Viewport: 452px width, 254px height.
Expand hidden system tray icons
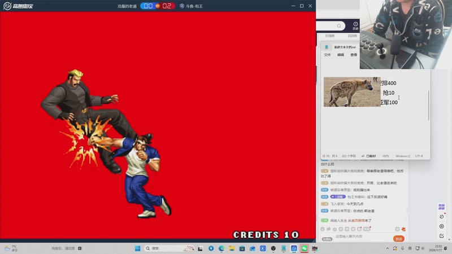[x=388, y=248]
